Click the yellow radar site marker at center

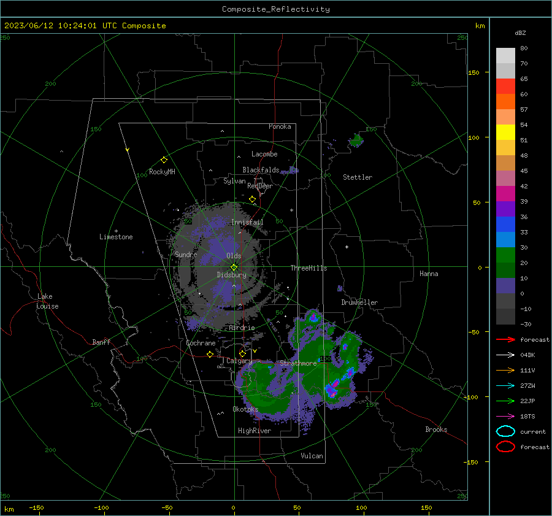(234, 268)
